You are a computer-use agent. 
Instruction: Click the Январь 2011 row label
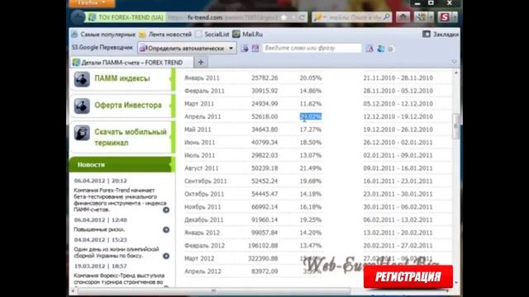pos(202,78)
